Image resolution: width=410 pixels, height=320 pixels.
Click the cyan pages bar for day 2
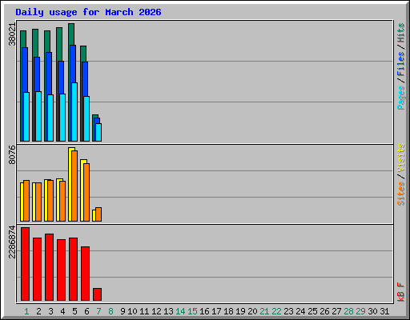click(x=38, y=116)
